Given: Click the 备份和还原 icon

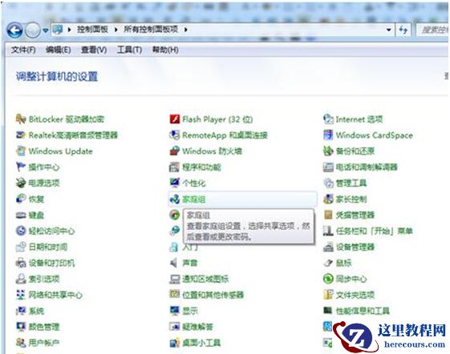Looking at the screenshot, I should click(x=328, y=151).
